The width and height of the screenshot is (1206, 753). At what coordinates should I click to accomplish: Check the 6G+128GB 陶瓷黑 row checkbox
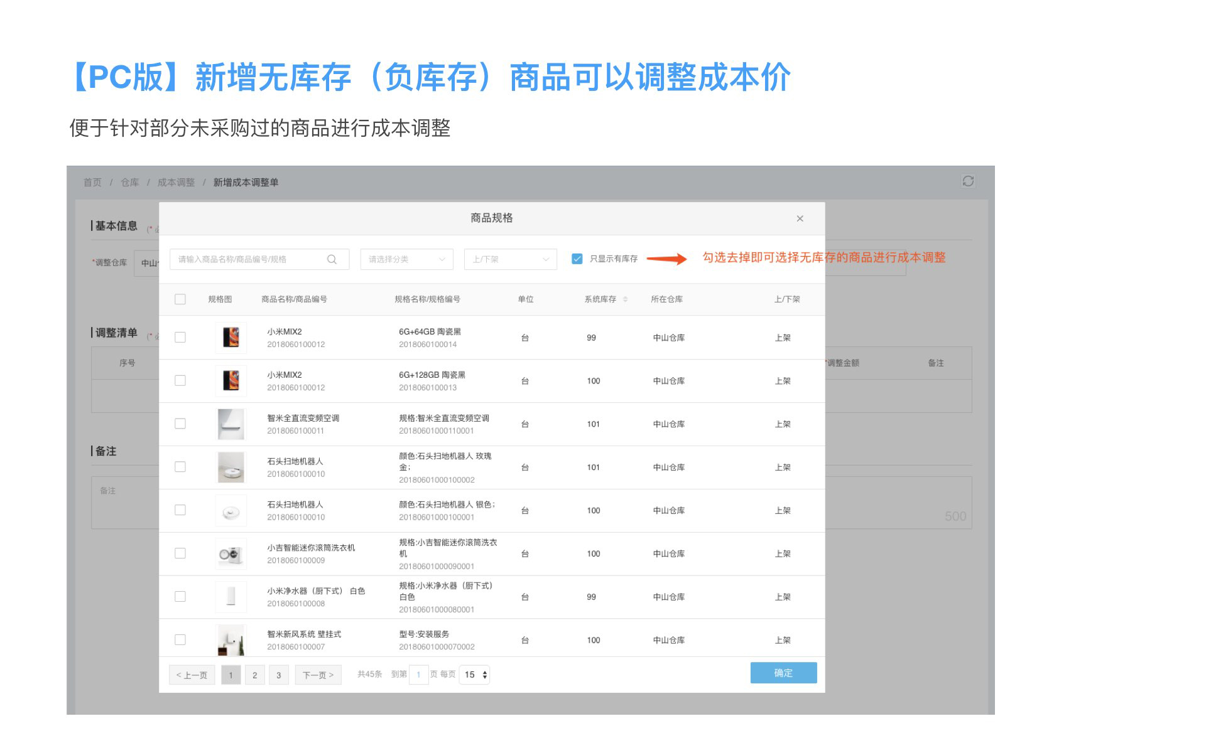pyautogui.click(x=180, y=381)
